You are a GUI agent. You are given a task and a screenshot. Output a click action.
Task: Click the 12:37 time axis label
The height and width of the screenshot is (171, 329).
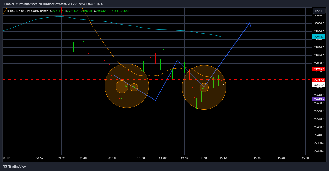185,158
